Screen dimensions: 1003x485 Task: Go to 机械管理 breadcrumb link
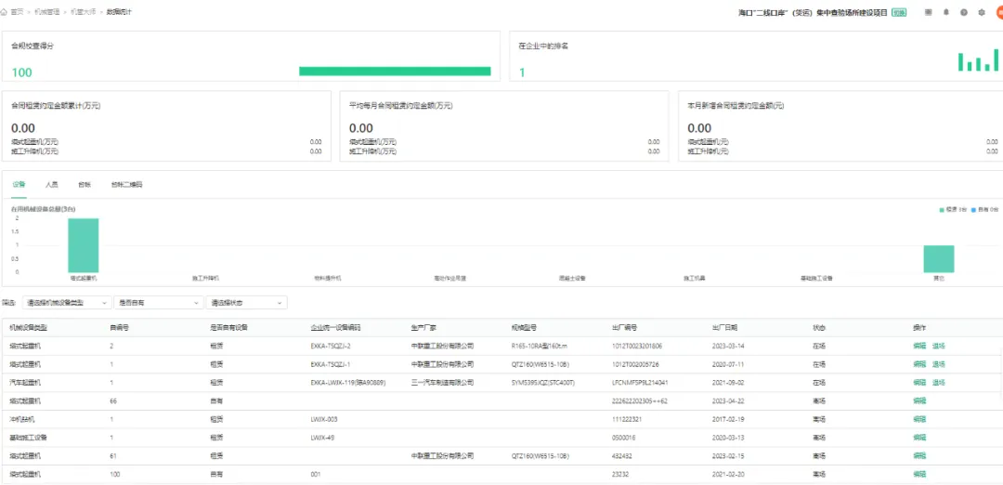point(46,12)
